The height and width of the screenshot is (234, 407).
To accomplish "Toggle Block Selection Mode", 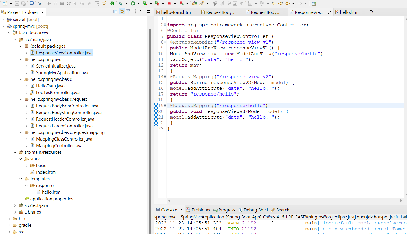I will [x=235, y=3].
